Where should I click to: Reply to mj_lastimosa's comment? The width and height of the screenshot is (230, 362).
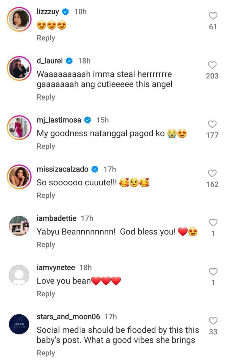(x=46, y=146)
